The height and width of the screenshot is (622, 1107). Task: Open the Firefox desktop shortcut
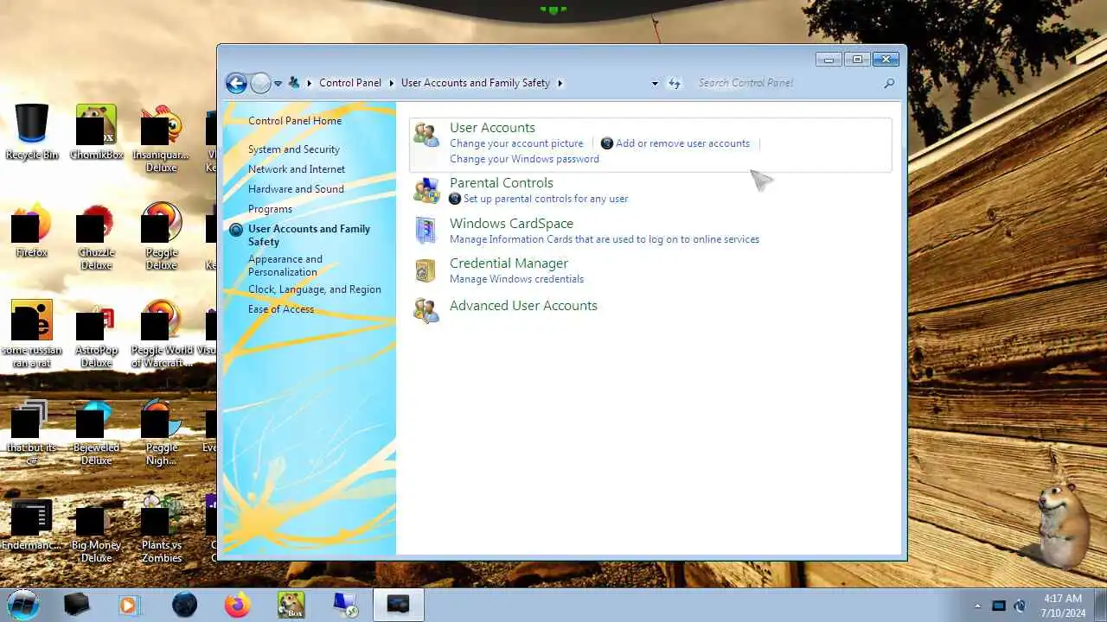[x=32, y=223]
